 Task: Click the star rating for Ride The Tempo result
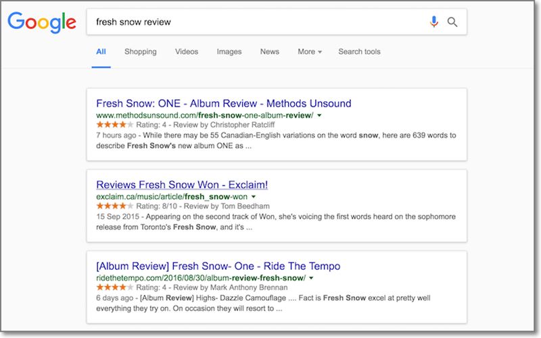pyautogui.click(x=114, y=287)
